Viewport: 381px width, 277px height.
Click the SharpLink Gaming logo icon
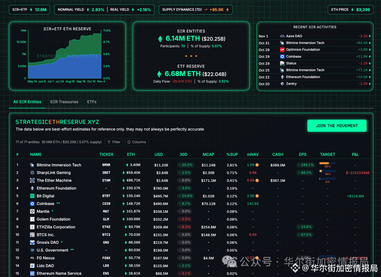point(32,173)
